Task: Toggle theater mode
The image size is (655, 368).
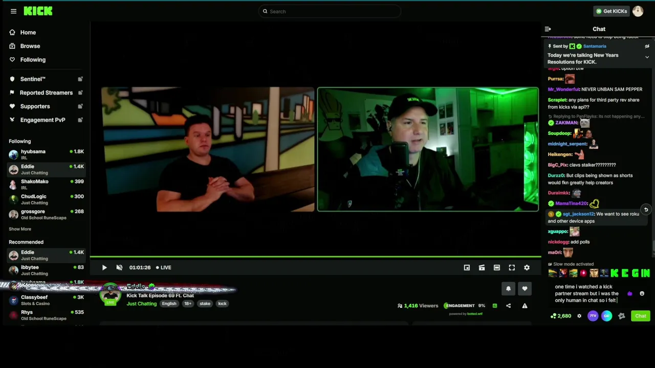Action: pyautogui.click(x=496, y=267)
